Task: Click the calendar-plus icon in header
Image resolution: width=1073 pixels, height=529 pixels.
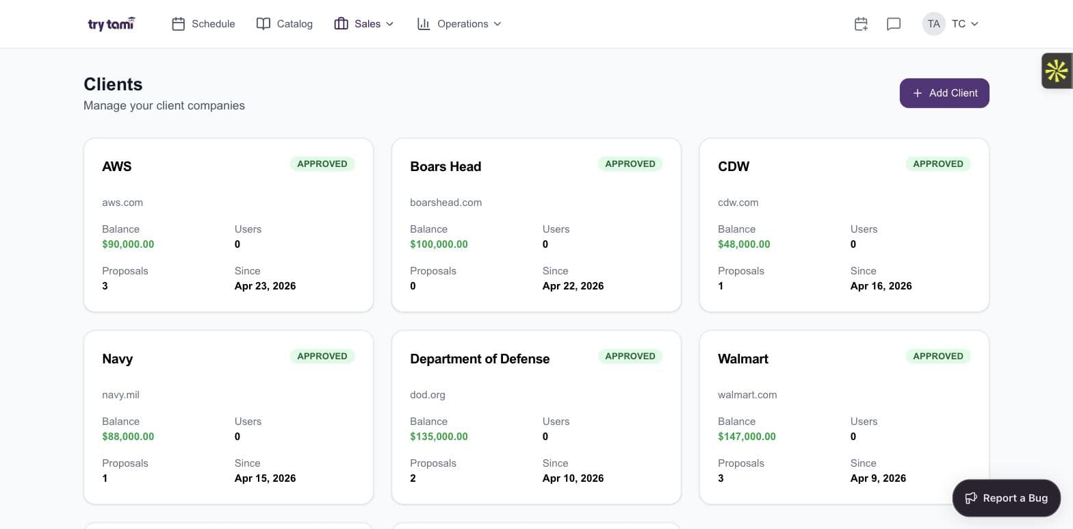Action: click(861, 24)
